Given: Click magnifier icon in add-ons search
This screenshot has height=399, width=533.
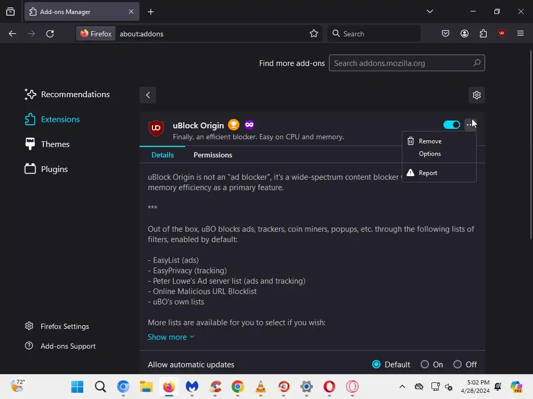Looking at the screenshot, I should tap(477, 63).
